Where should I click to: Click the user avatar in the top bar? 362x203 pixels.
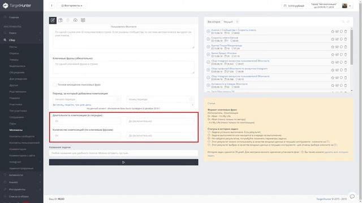[344, 6]
